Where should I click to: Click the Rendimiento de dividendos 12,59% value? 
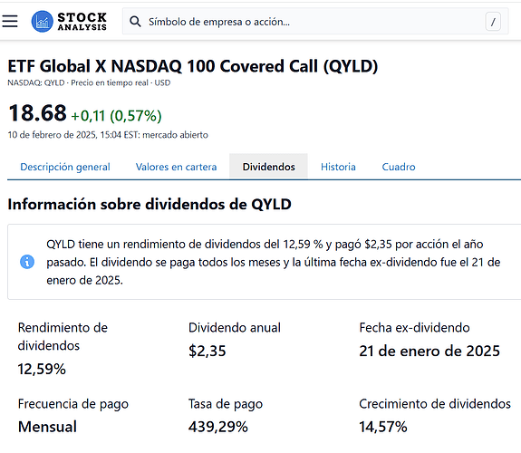(x=42, y=369)
